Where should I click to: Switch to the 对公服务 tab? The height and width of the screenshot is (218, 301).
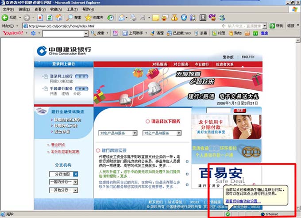[x=181, y=65]
